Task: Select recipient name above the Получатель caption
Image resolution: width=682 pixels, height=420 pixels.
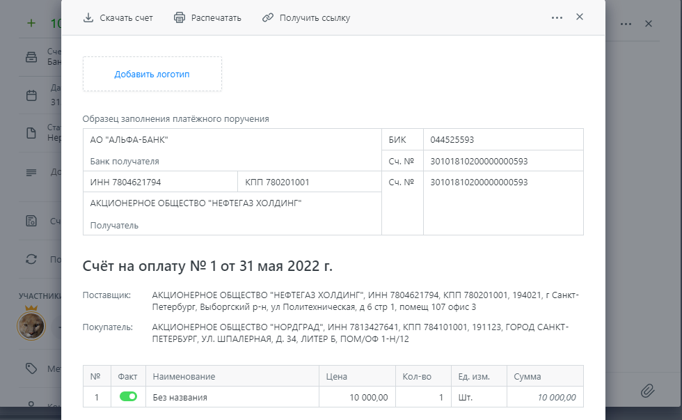Action: [x=196, y=203]
